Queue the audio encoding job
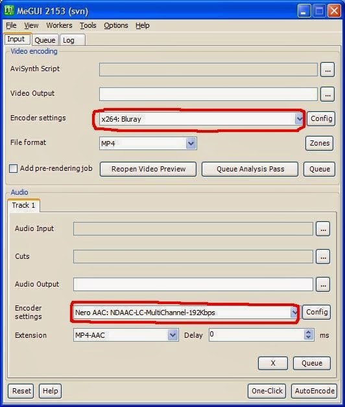Viewport: 345px width, 407px height. (x=312, y=363)
